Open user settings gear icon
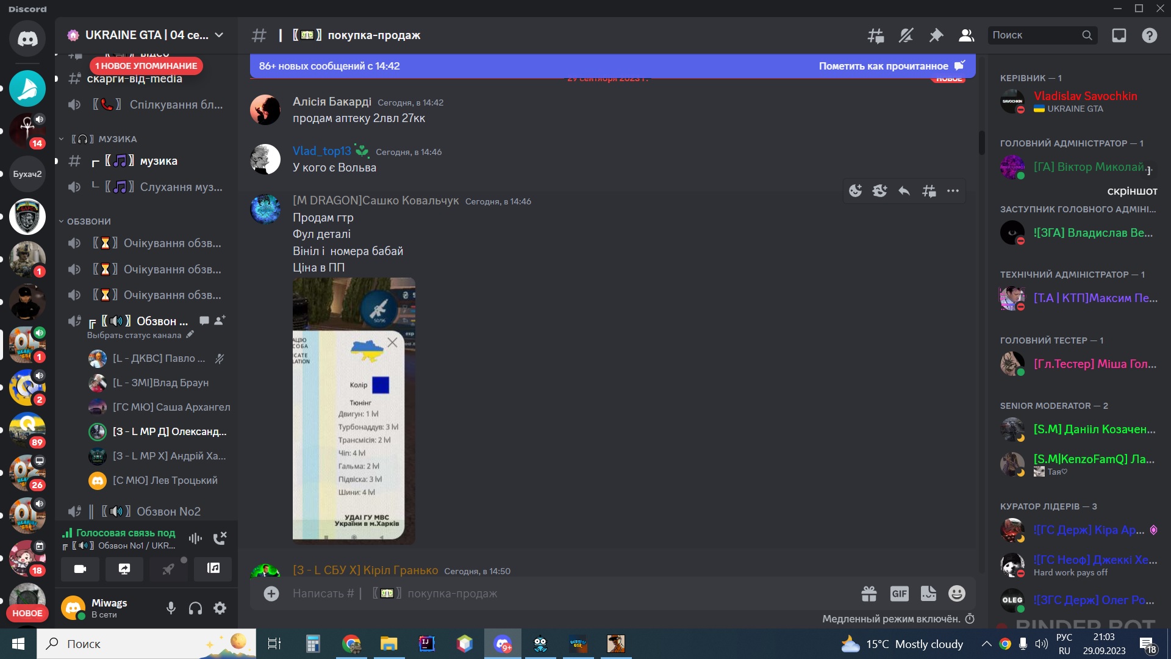1171x659 pixels. (x=220, y=608)
